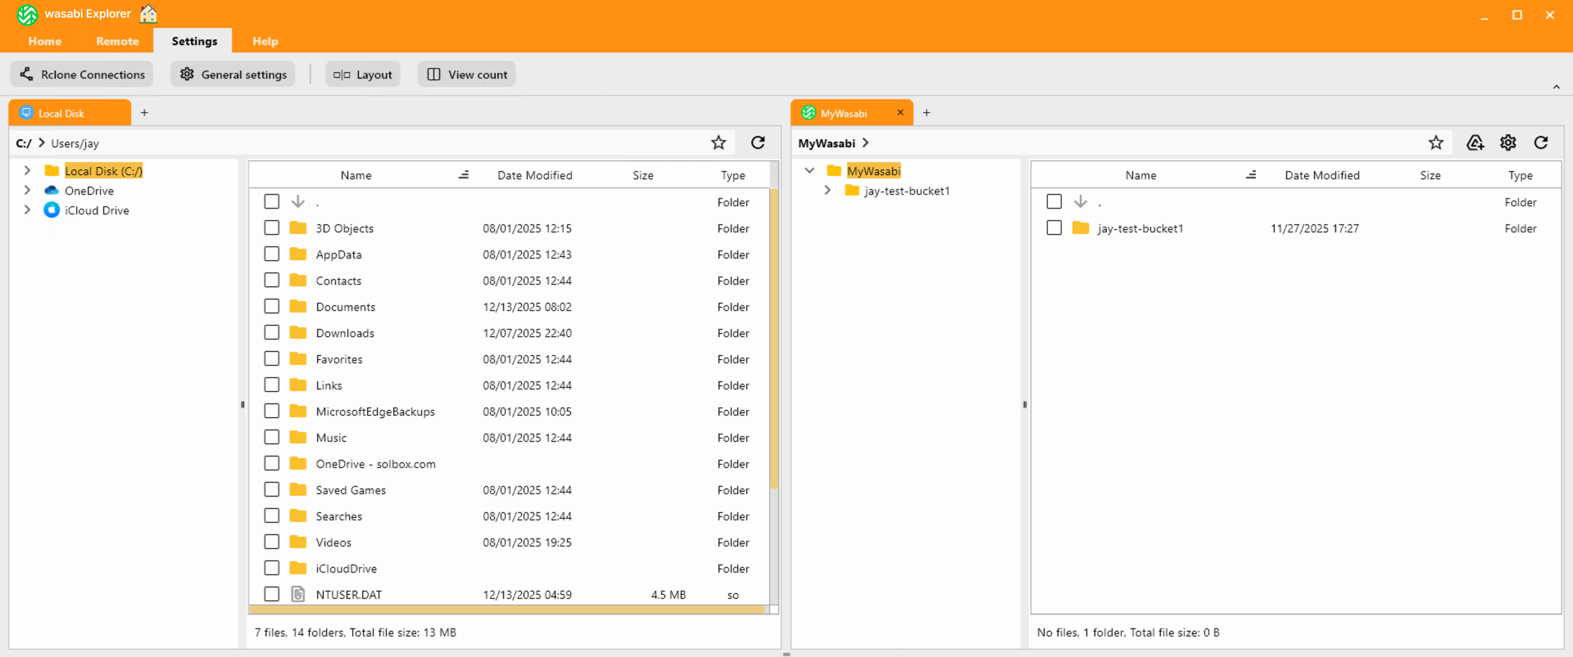Collapse the ribbon with the up chevron
Screen dimensions: 1573x657
(1556, 87)
